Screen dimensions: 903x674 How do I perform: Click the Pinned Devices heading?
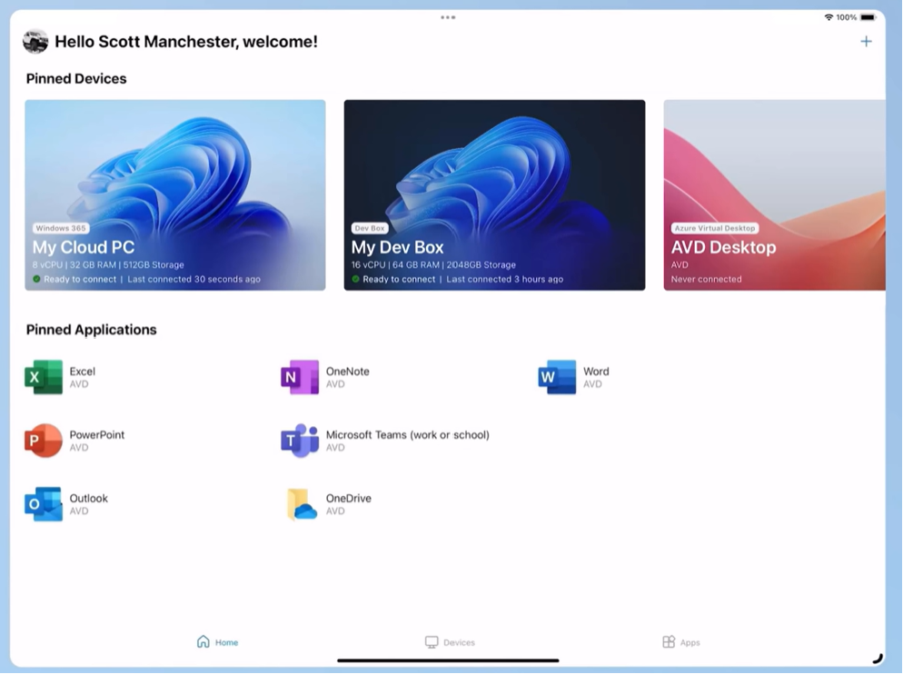click(x=76, y=79)
